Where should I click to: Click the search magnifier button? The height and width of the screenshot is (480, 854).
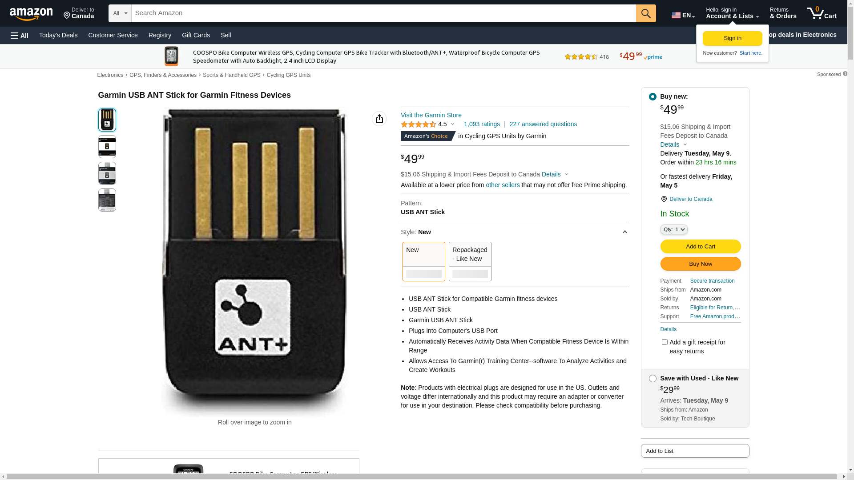645,13
